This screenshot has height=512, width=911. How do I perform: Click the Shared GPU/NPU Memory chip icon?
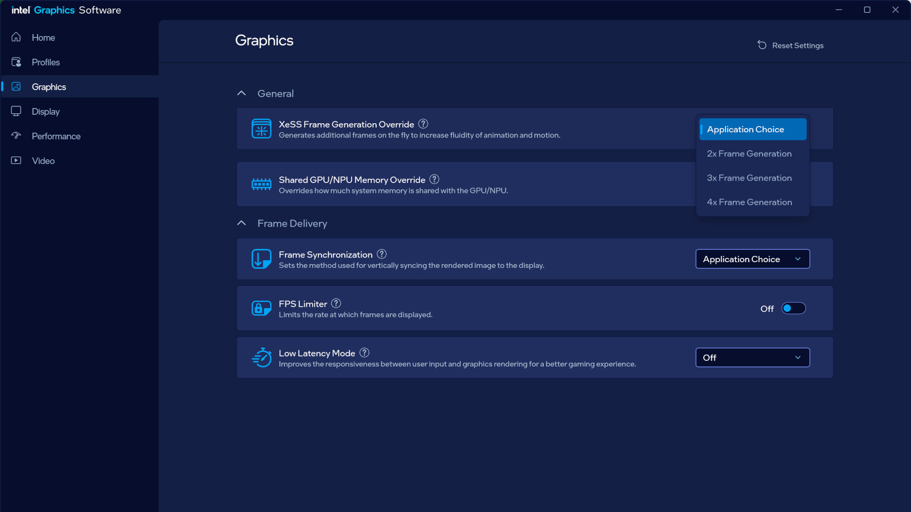[x=261, y=184]
